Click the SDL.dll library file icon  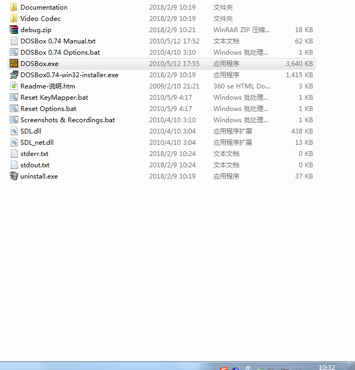click(14, 131)
